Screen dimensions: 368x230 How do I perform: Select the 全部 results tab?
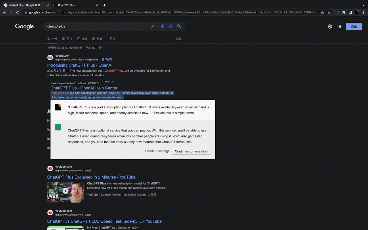pyautogui.click(x=52, y=39)
